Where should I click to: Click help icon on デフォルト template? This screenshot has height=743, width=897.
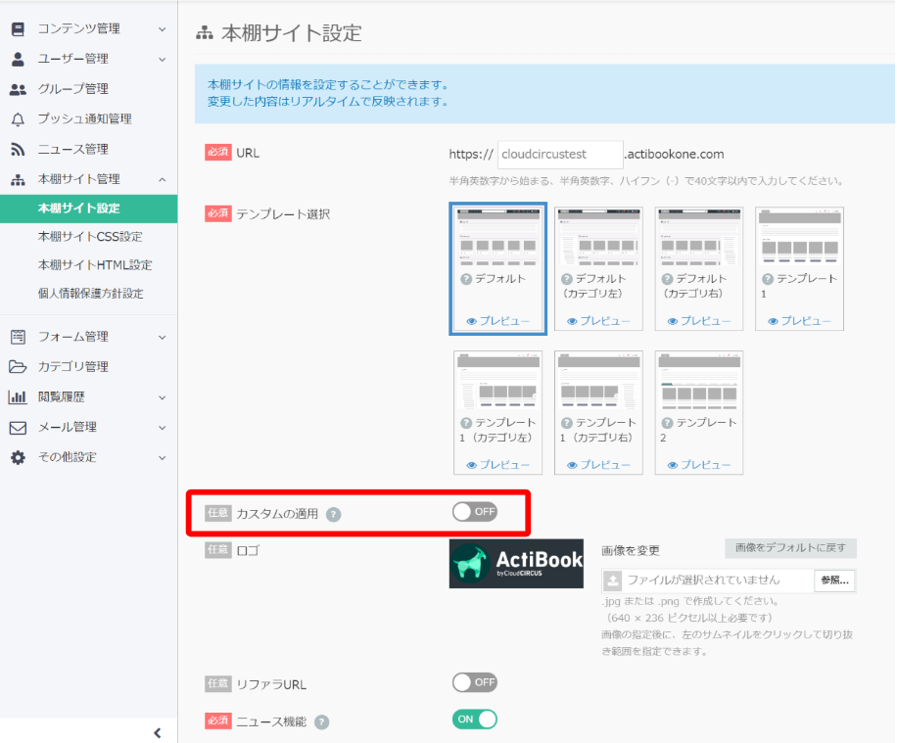coord(466,279)
